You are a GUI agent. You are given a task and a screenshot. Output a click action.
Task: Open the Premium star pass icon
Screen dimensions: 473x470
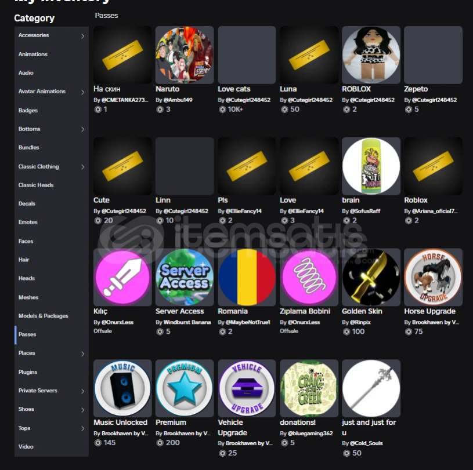coord(185,388)
